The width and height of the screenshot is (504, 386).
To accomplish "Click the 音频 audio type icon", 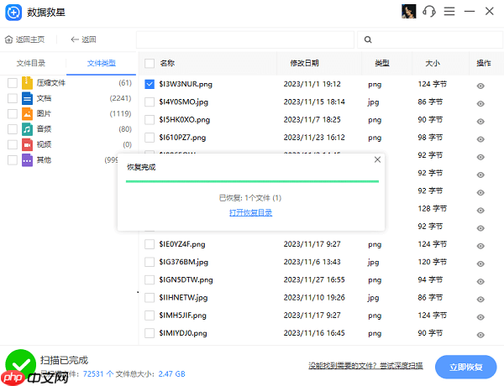I will [28, 129].
